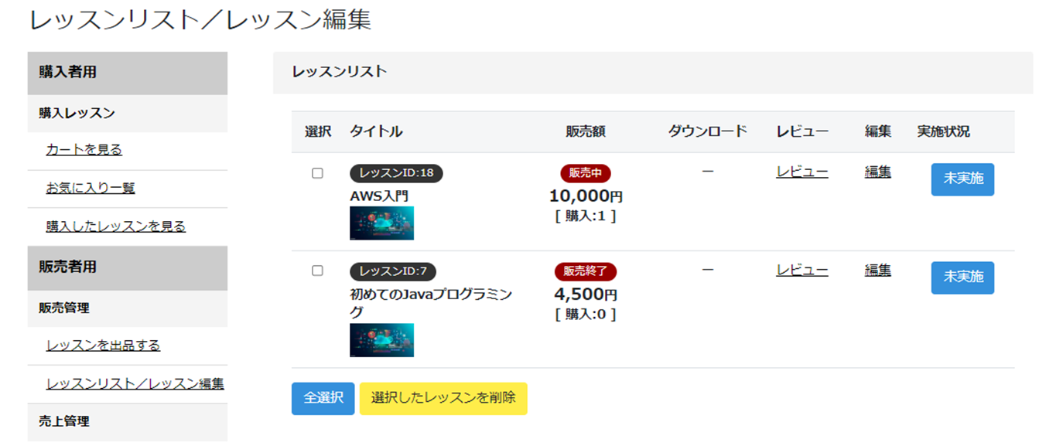Click the 選択したレッスンを削除 button
This screenshot has width=1039, height=446.
[443, 398]
